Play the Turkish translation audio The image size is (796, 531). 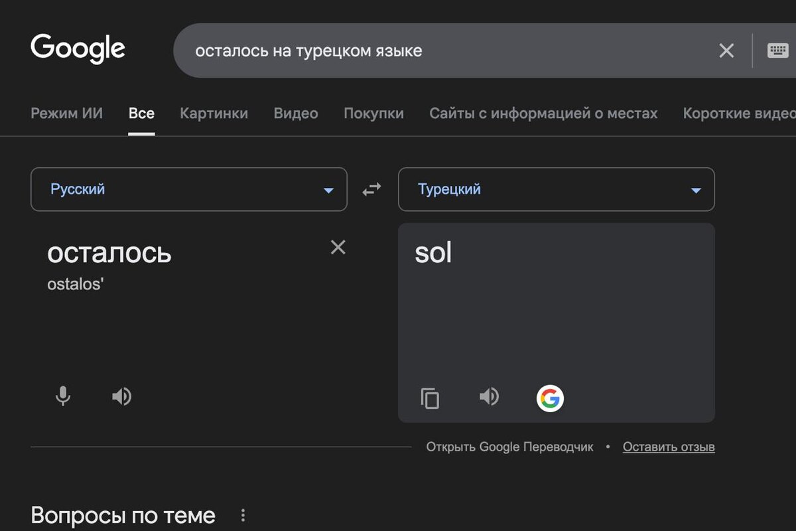pyautogui.click(x=489, y=396)
